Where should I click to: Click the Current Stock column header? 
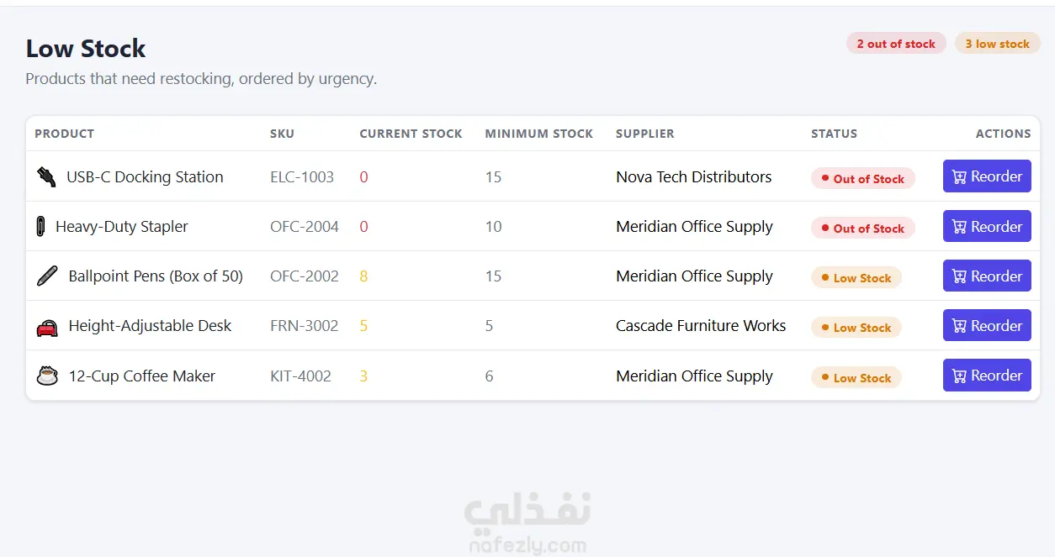point(411,134)
